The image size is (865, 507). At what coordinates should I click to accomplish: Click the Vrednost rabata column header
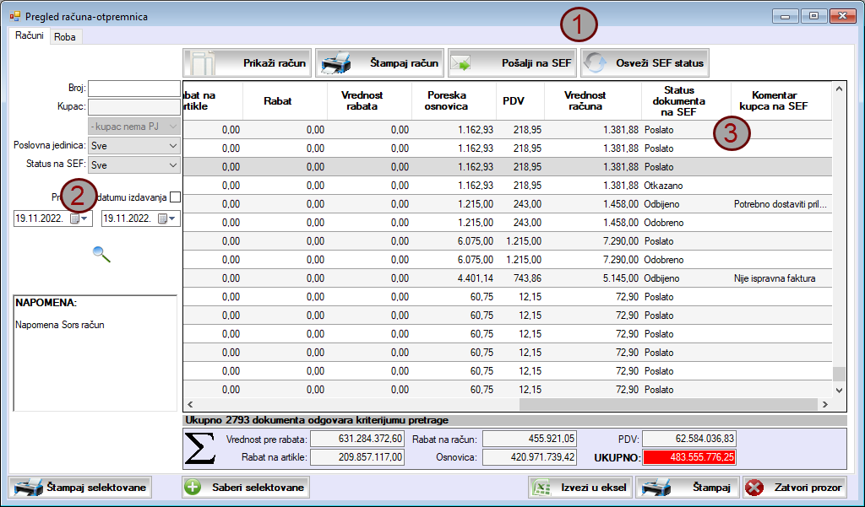(x=370, y=101)
